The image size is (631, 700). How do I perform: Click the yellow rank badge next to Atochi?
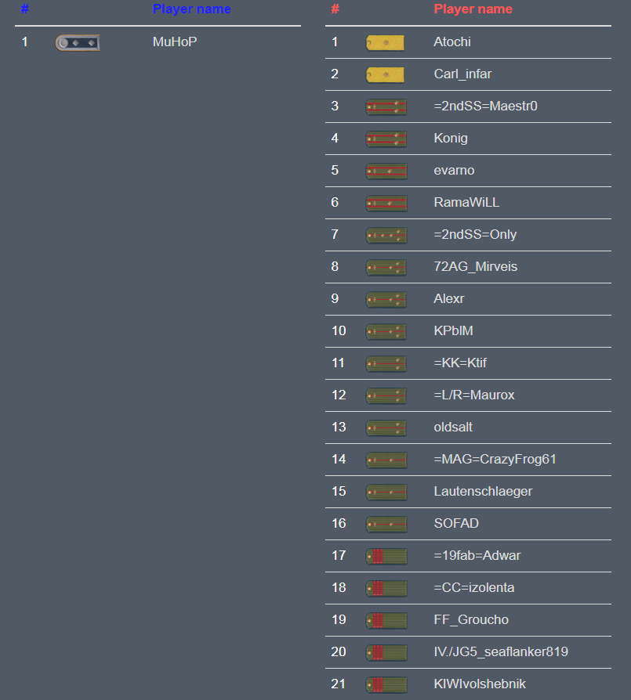pyautogui.click(x=385, y=42)
